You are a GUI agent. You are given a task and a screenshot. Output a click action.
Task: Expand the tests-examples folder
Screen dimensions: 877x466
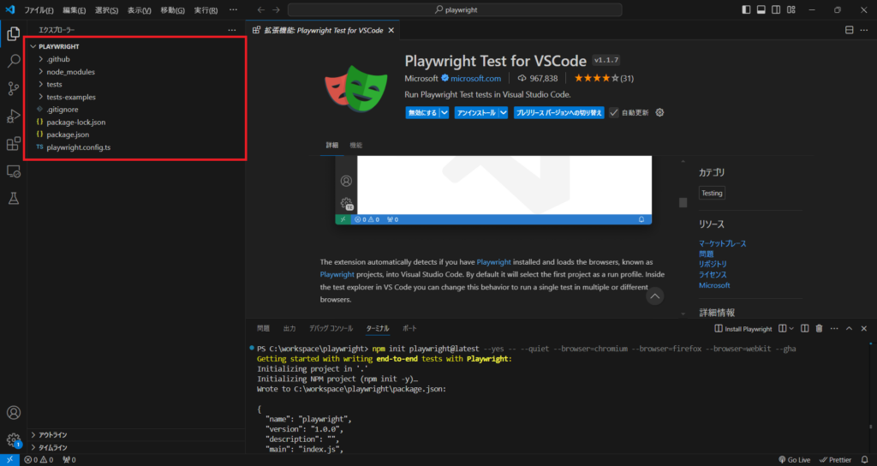point(71,97)
